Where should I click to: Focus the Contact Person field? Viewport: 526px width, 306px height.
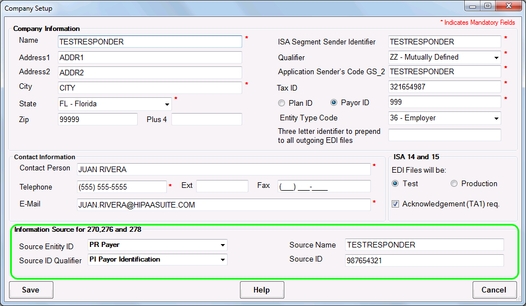[x=223, y=169]
